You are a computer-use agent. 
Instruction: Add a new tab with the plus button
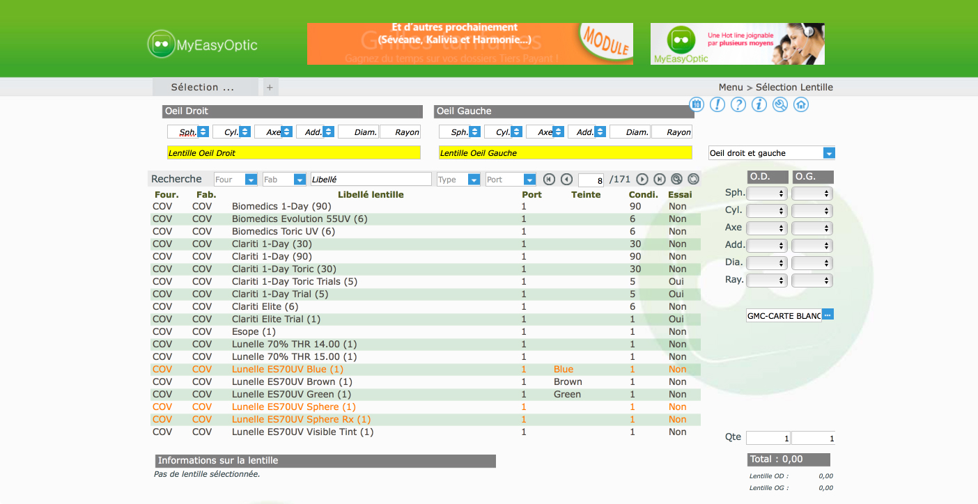(x=270, y=87)
